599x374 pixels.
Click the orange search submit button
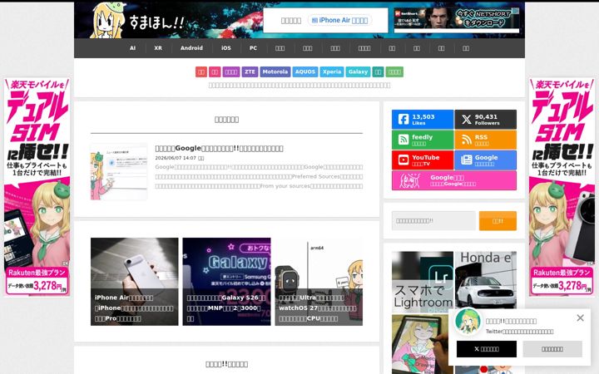tap(498, 220)
